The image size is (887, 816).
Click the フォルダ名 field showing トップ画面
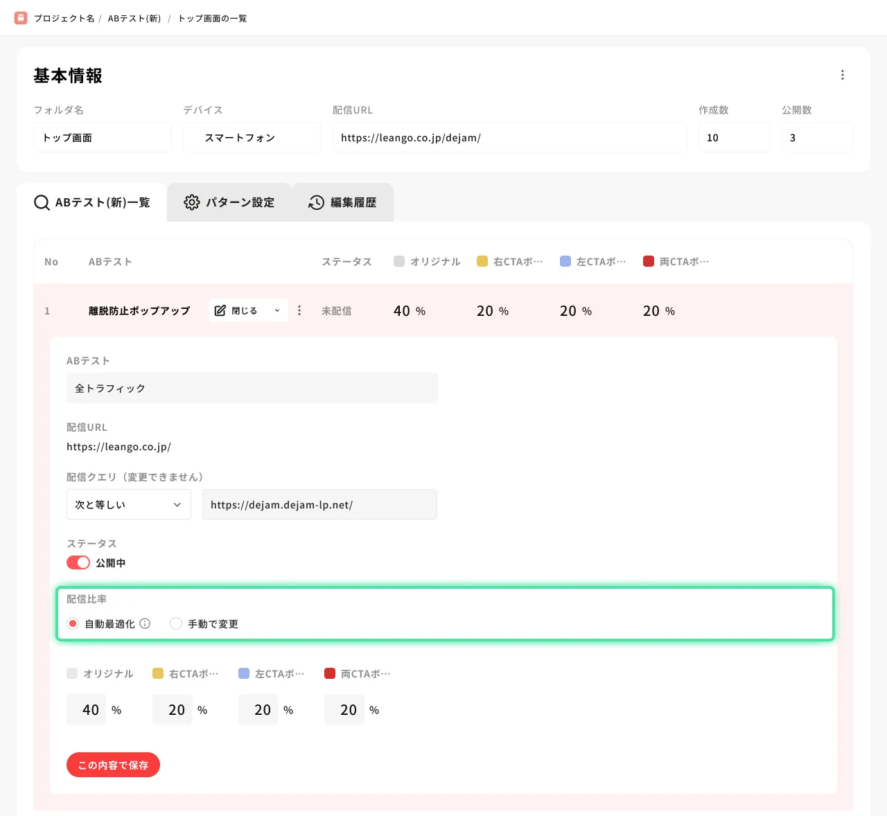pos(103,137)
